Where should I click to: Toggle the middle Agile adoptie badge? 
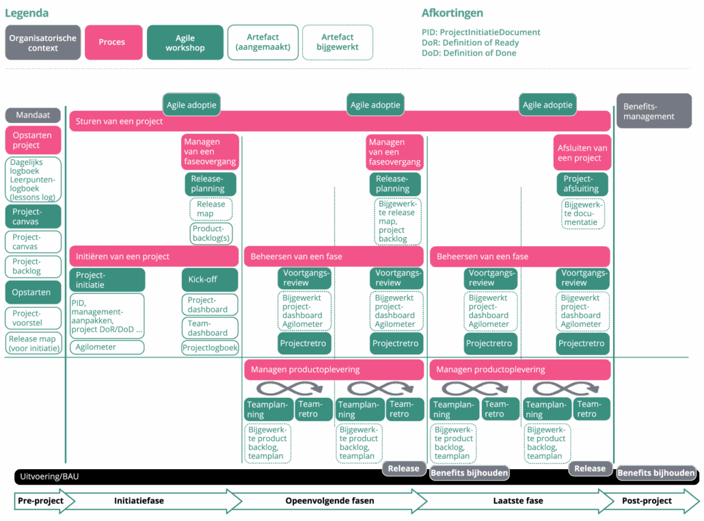375,105
